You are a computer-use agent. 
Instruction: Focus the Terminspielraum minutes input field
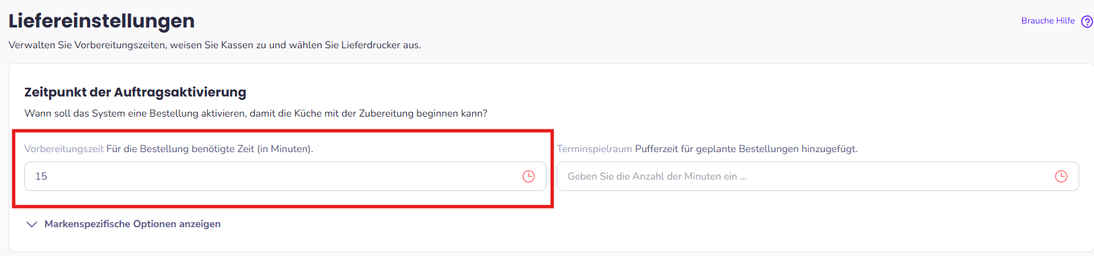tap(818, 176)
